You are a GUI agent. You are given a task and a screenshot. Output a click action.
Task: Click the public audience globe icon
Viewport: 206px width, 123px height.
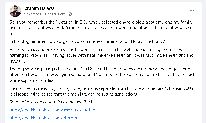70,14
